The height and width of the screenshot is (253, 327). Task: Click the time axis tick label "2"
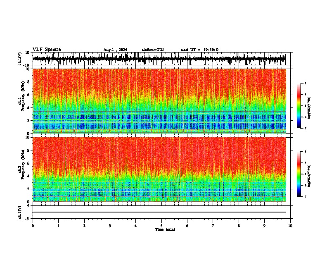[84, 226]
